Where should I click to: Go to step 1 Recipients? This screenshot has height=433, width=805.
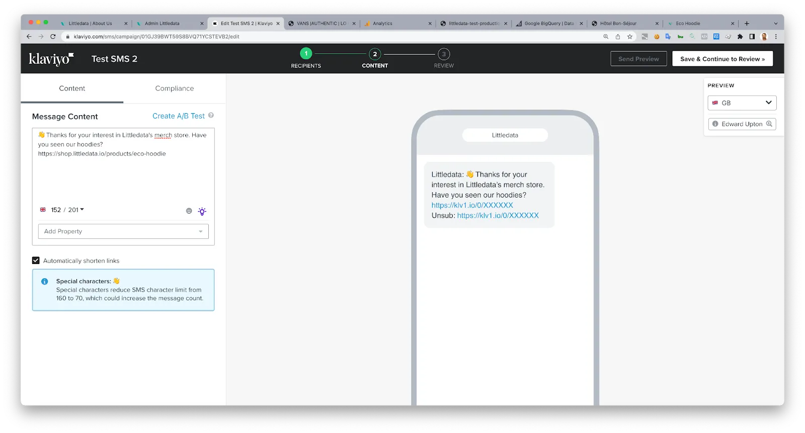click(x=306, y=58)
